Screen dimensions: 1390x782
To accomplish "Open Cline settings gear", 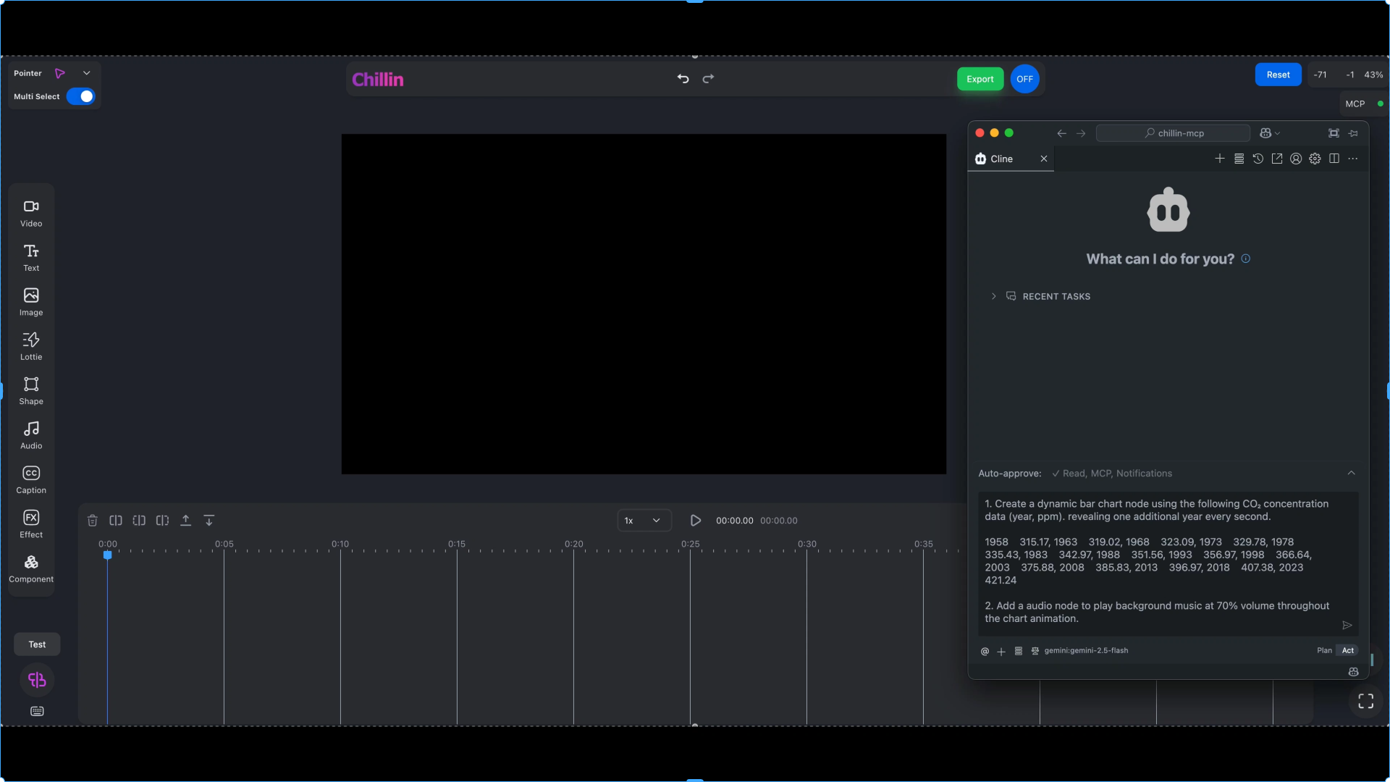I will (1315, 159).
